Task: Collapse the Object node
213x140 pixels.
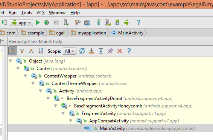Action: pos(11,61)
